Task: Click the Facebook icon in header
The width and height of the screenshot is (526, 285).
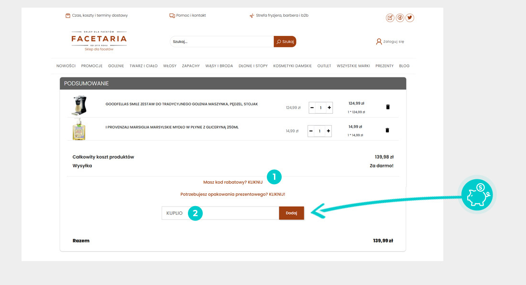Action: pos(400,18)
